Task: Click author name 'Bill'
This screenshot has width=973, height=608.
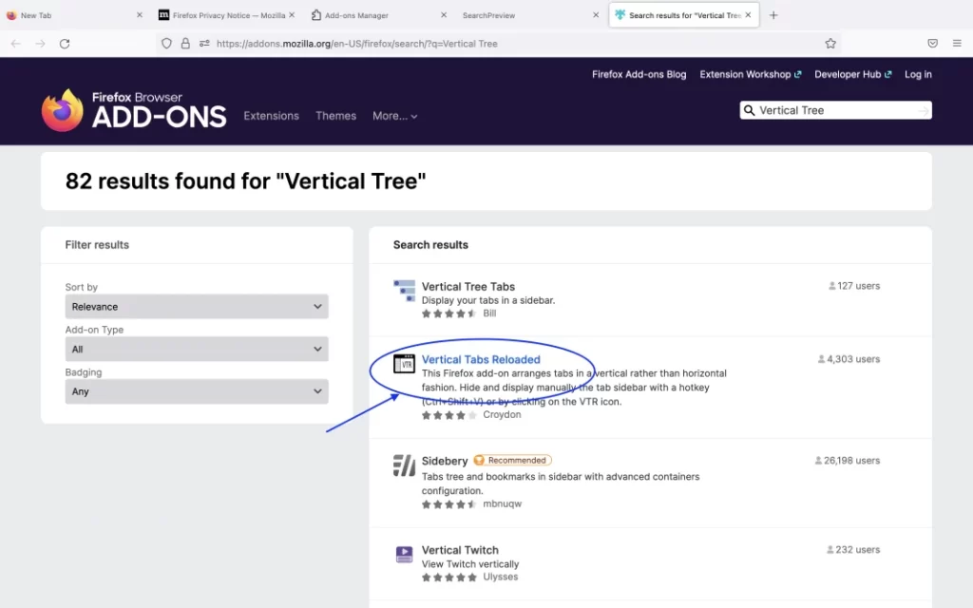Action: tap(489, 313)
